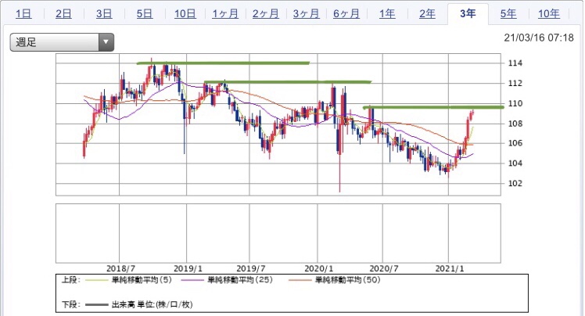This screenshot has width=585, height=316.
Task: Open the 3日 chart tab
Action: coord(104,13)
